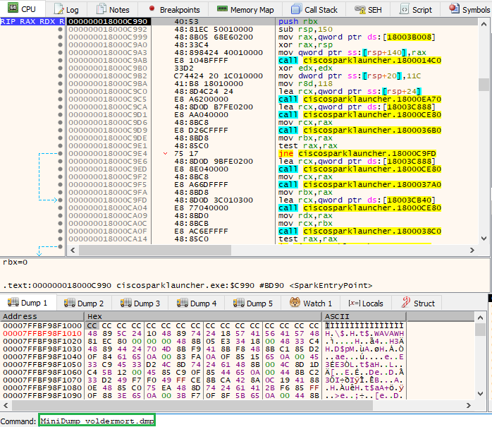Open the CPU tab

point(22,8)
